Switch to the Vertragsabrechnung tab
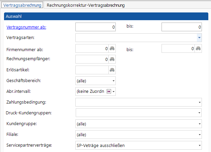This screenshot has width=211, height=152. [x=22, y=5]
